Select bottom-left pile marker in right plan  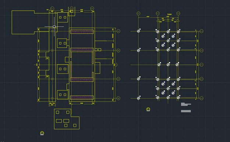pyautogui.click(x=138, y=98)
